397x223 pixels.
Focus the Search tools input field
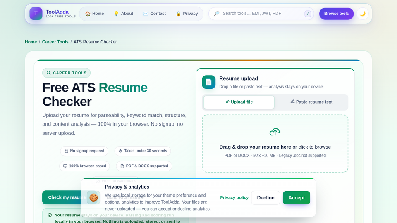(x=261, y=14)
